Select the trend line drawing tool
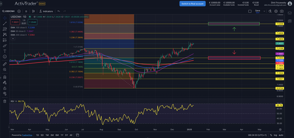 (x=5, y=23)
